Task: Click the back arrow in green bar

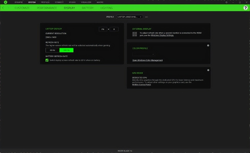Action: click(3, 8)
